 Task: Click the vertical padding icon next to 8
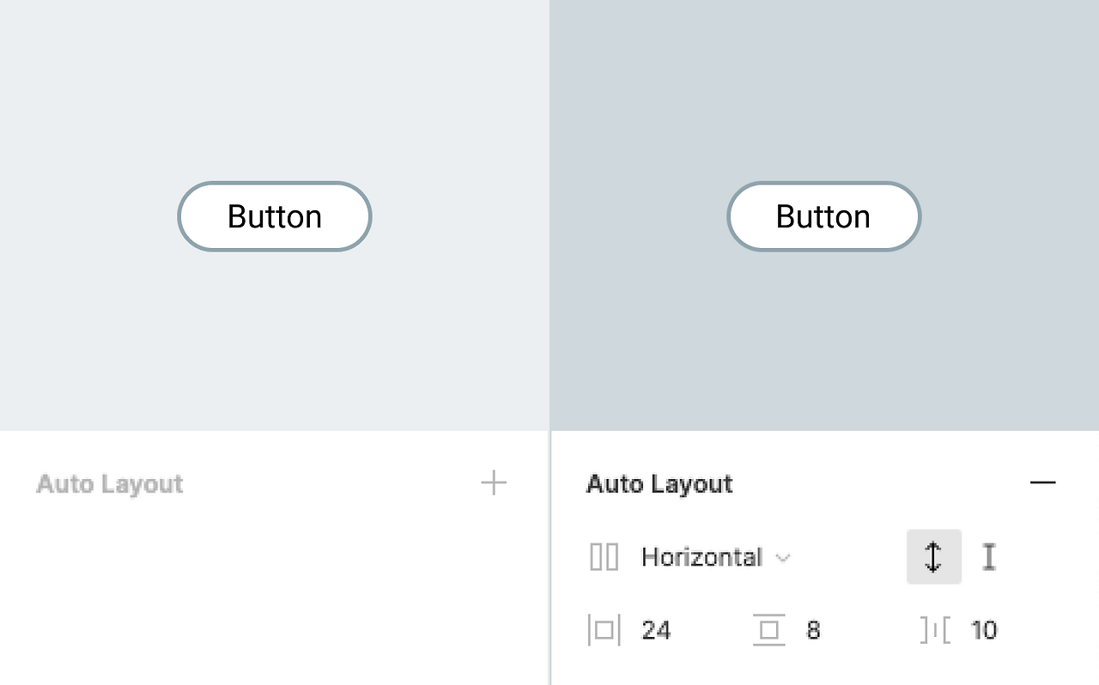(x=768, y=630)
